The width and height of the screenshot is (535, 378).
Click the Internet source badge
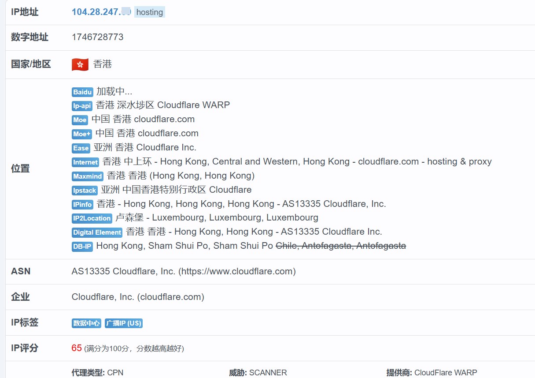click(x=85, y=162)
